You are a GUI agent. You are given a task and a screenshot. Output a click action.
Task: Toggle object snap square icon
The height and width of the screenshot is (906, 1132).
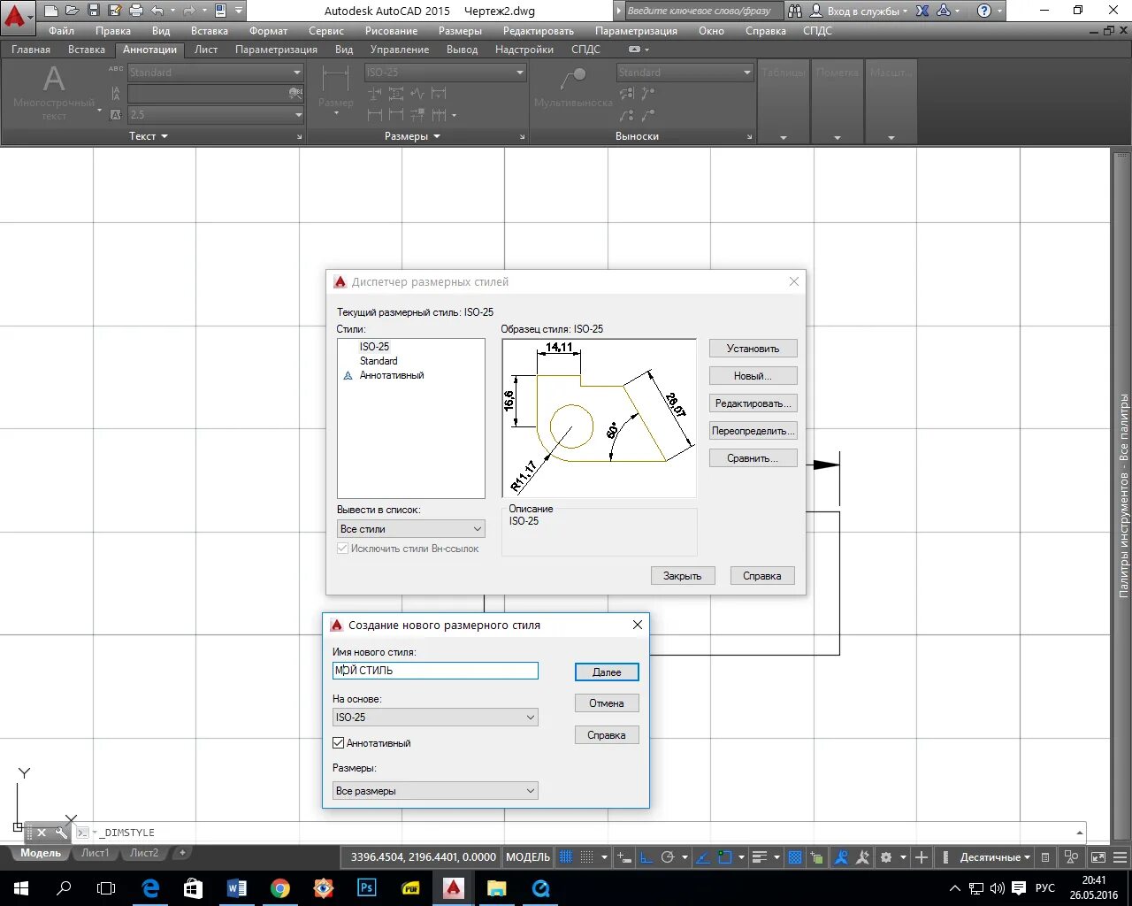725,856
